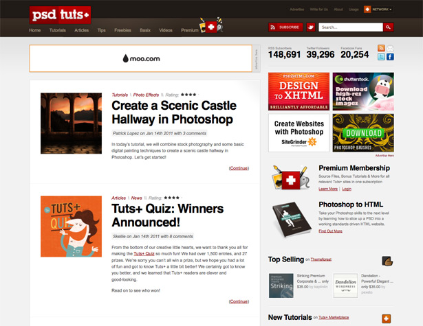Image resolution: width=423 pixels, height=326 pixels.
Task: Open the Premium Membership heading
Action: click(x=354, y=168)
